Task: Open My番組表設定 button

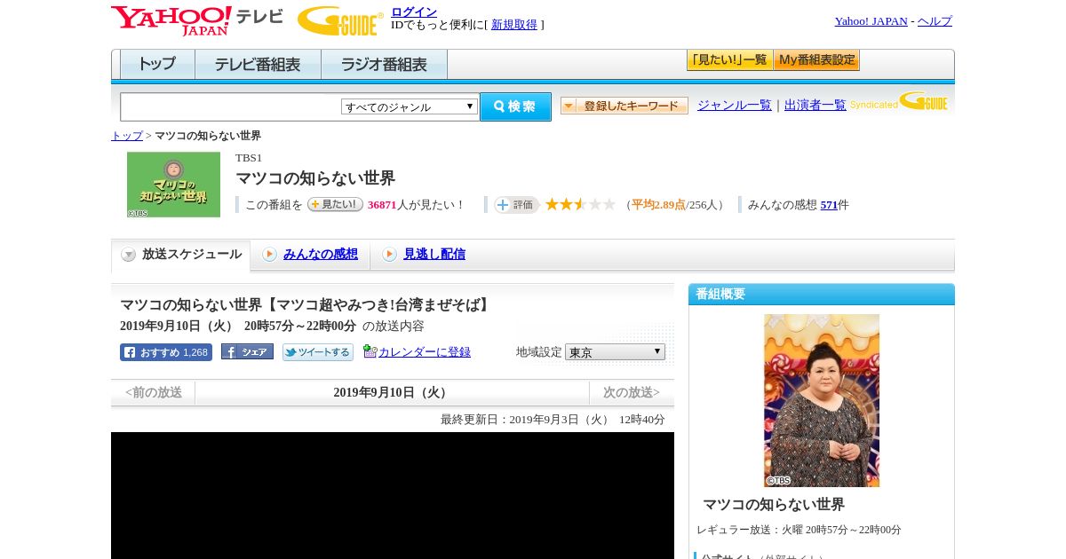Action: pyautogui.click(x=816, y=60)
